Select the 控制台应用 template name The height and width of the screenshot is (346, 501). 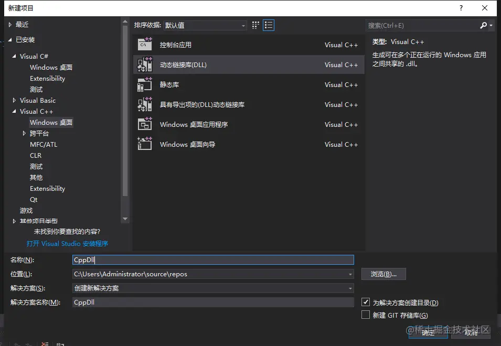tap(176, 45)
